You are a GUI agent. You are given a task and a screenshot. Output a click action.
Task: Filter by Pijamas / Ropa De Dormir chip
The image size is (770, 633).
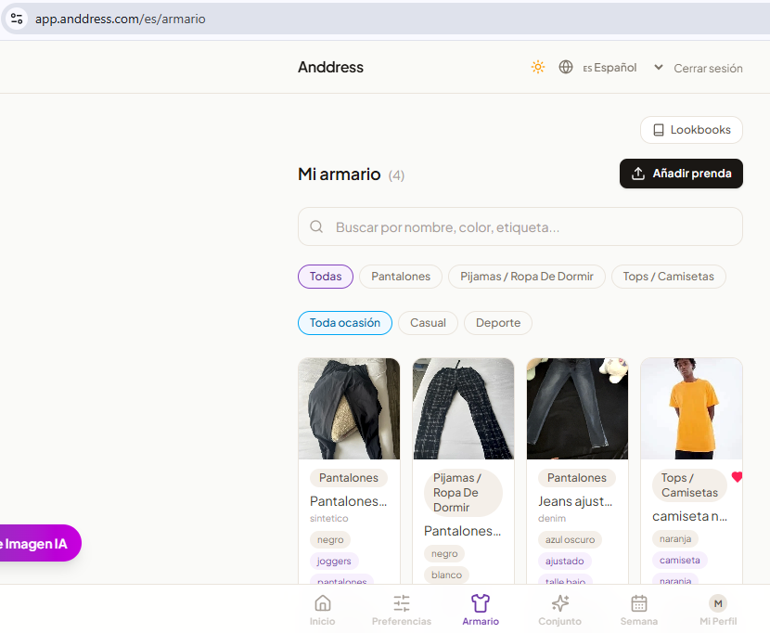pyautogui.click(x=526, y=277)
